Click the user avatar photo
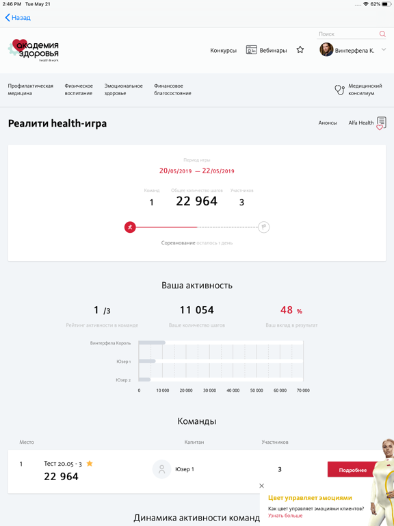Screen dimensions: 394x526 pos(326,49)
